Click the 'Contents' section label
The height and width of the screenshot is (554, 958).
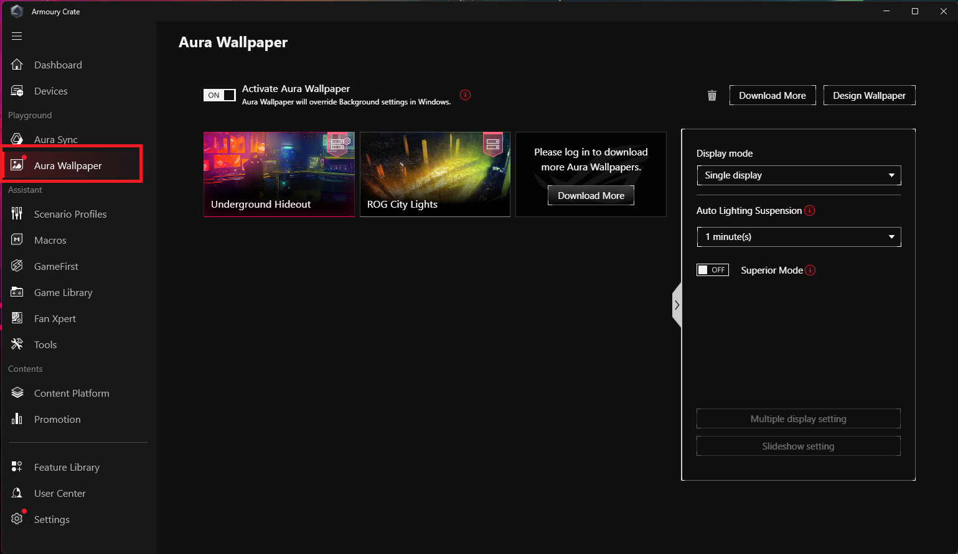(26, 369)
